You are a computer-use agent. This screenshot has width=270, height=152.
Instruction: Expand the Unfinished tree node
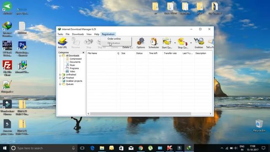(60, 75)
